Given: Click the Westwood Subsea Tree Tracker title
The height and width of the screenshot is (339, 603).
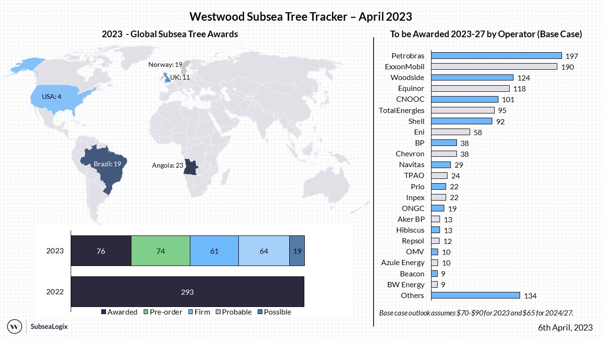Looking at the screenshot, I should (x=301, y=17).
